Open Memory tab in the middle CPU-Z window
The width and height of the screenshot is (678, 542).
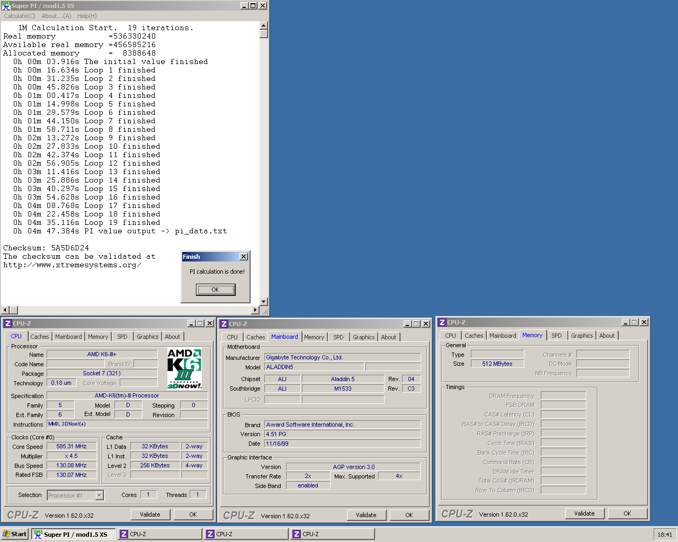(x=314, y=337)
